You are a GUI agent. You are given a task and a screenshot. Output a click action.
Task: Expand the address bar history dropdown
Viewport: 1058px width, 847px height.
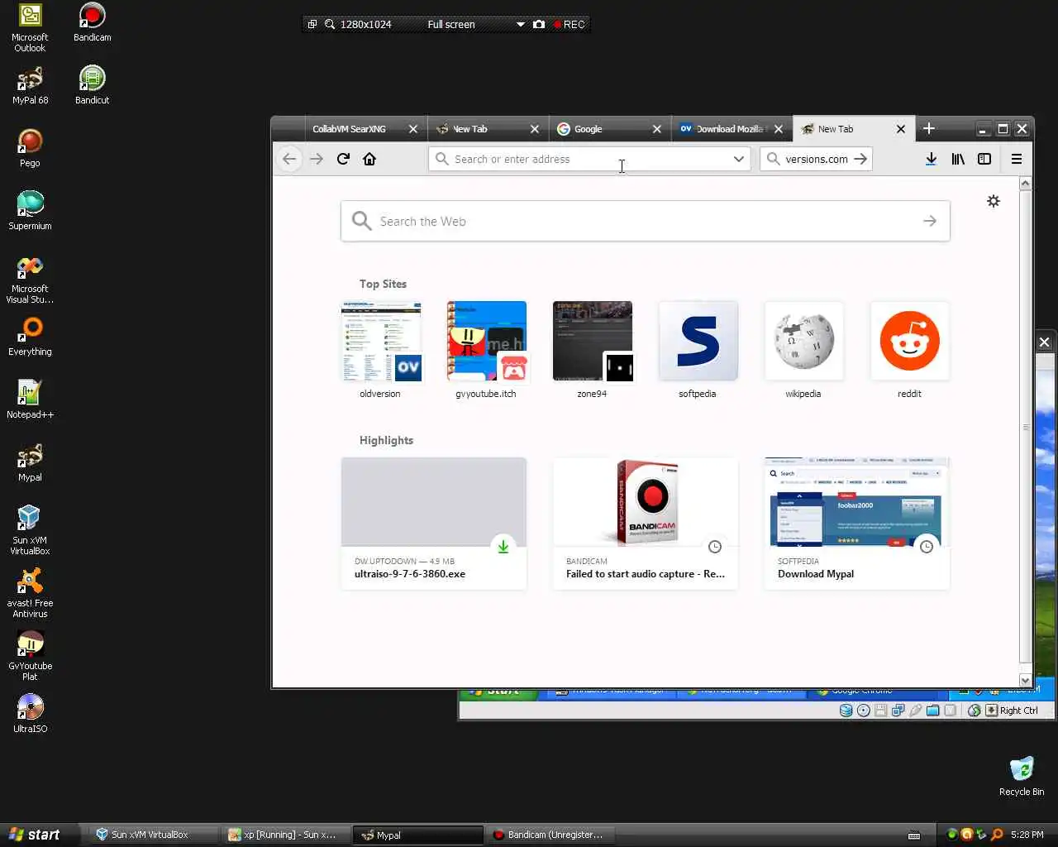click(738, 159)
